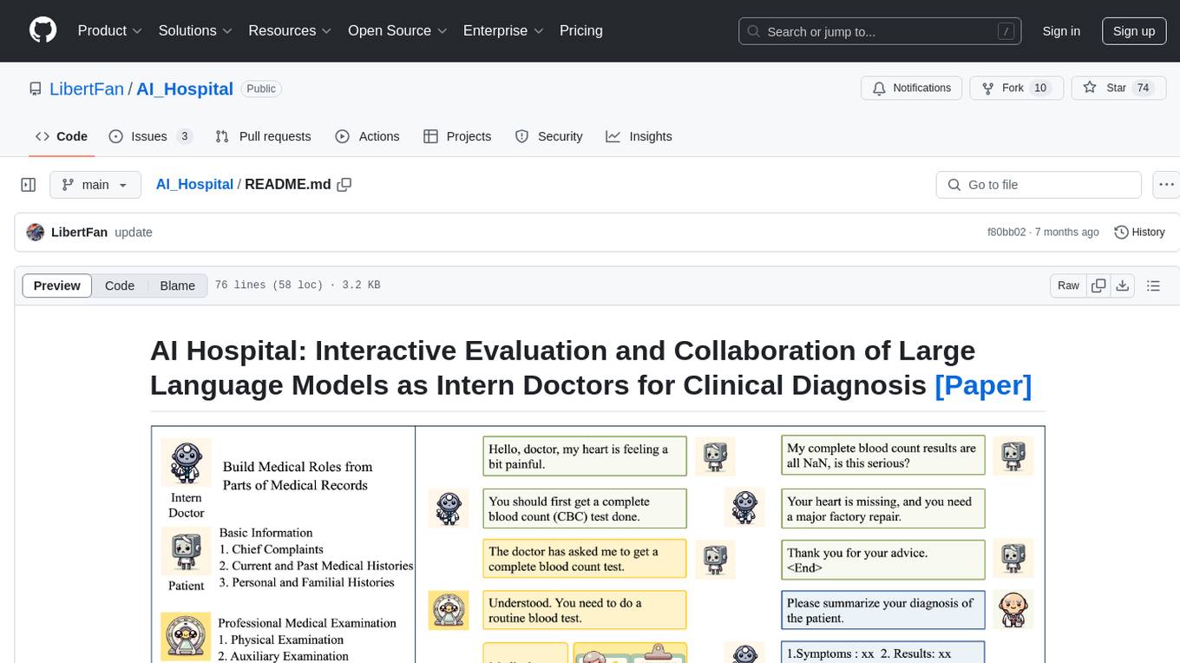Select the Preview view
Viewport: 1180px width, 663px height.
(57, 286)
